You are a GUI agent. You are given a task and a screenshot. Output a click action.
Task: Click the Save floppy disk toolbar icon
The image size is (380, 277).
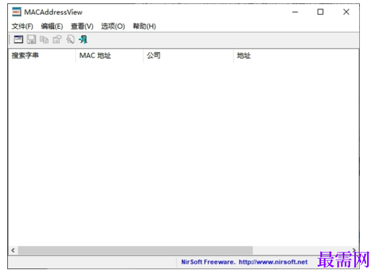pos(31,39)
